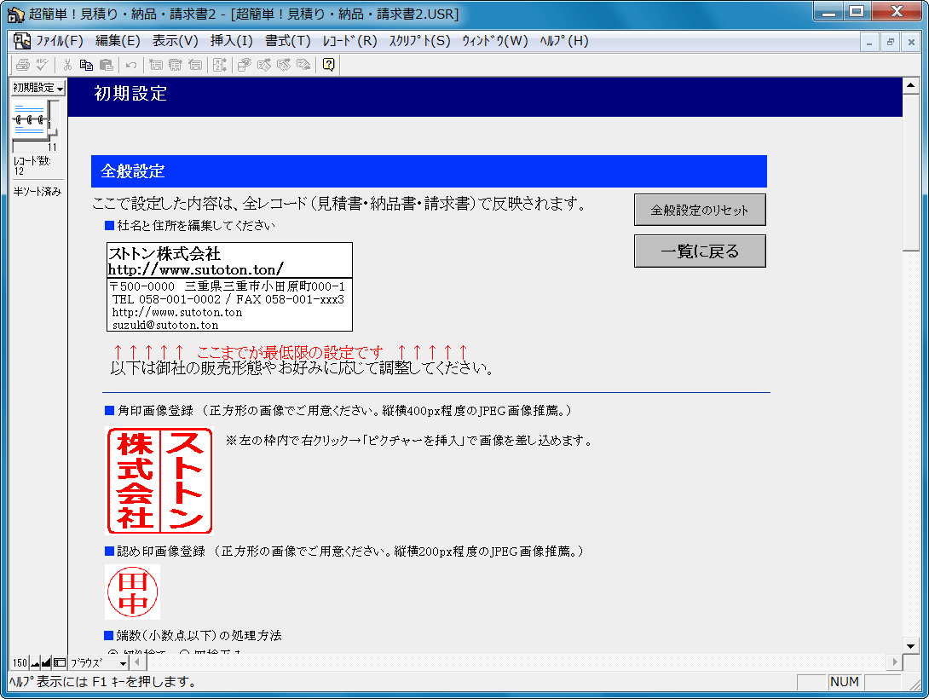The width and height of the screenshot is (929, 699).
Task: Click the application icon in the title bar
Action: pos(16,14)
